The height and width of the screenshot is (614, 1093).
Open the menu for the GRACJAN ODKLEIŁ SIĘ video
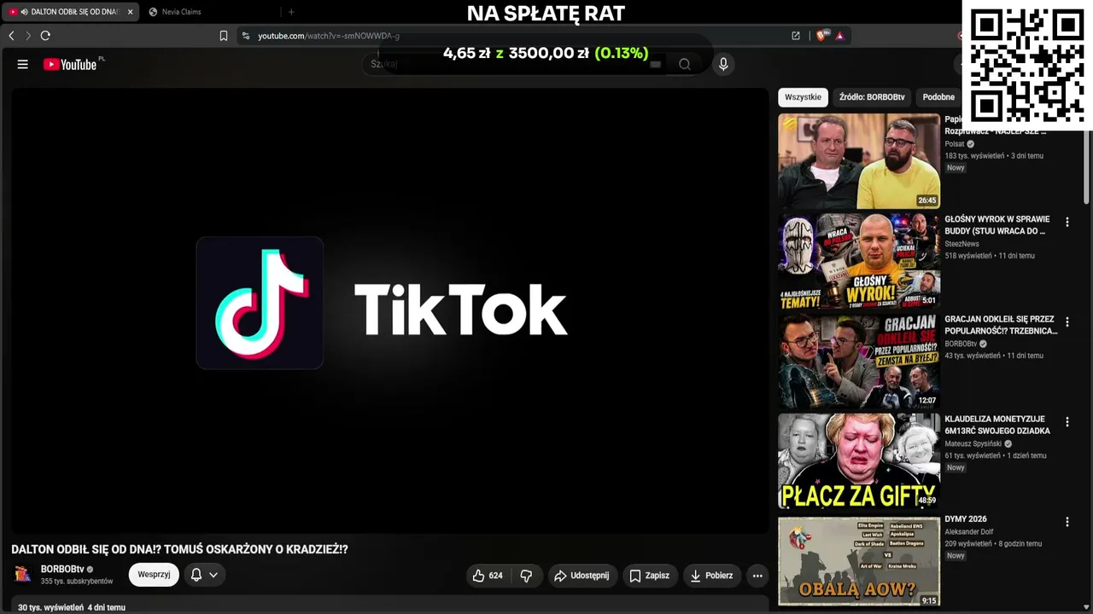pyautogui.click(x=1067, y=322)
